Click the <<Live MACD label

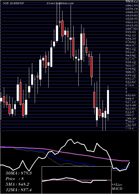[117, 187]
